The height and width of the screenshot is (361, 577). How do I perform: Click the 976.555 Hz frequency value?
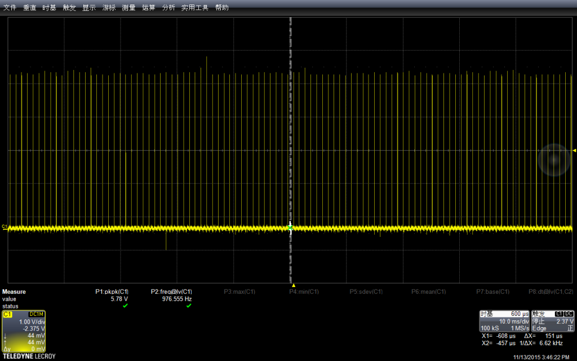[x=177, y=299]
